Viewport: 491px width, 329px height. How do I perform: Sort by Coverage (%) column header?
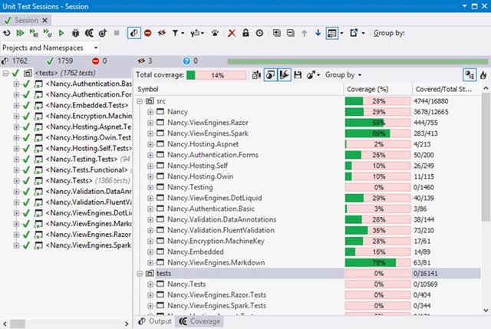tap(378, 89)
